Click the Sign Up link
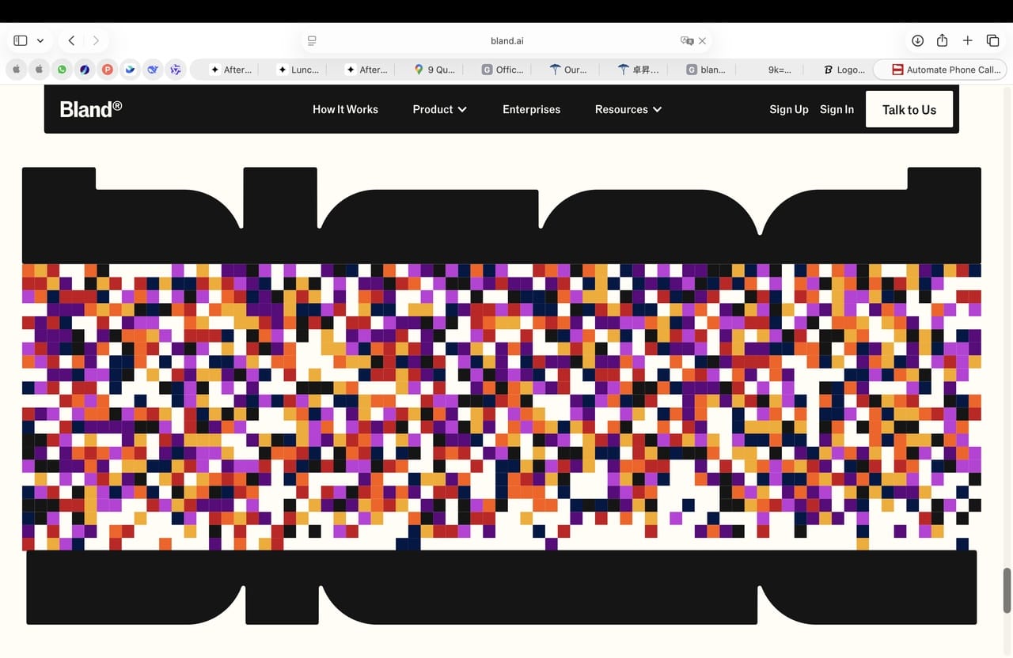 click(788, 109)
